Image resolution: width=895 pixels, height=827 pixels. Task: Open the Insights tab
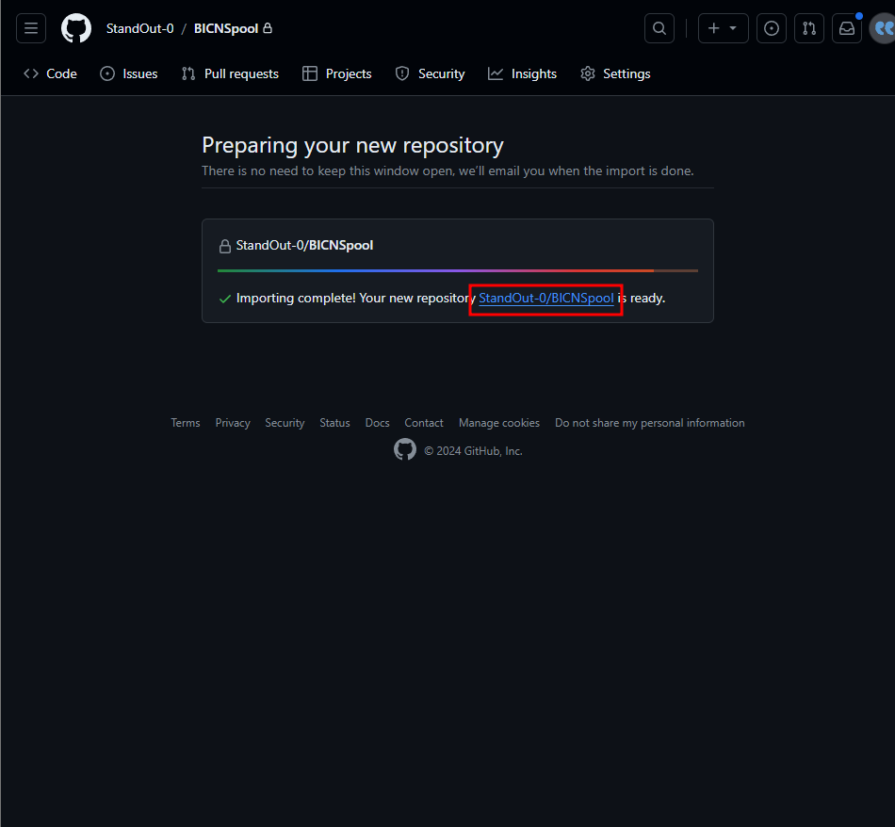pyautogui.click(x=522, y=73)
